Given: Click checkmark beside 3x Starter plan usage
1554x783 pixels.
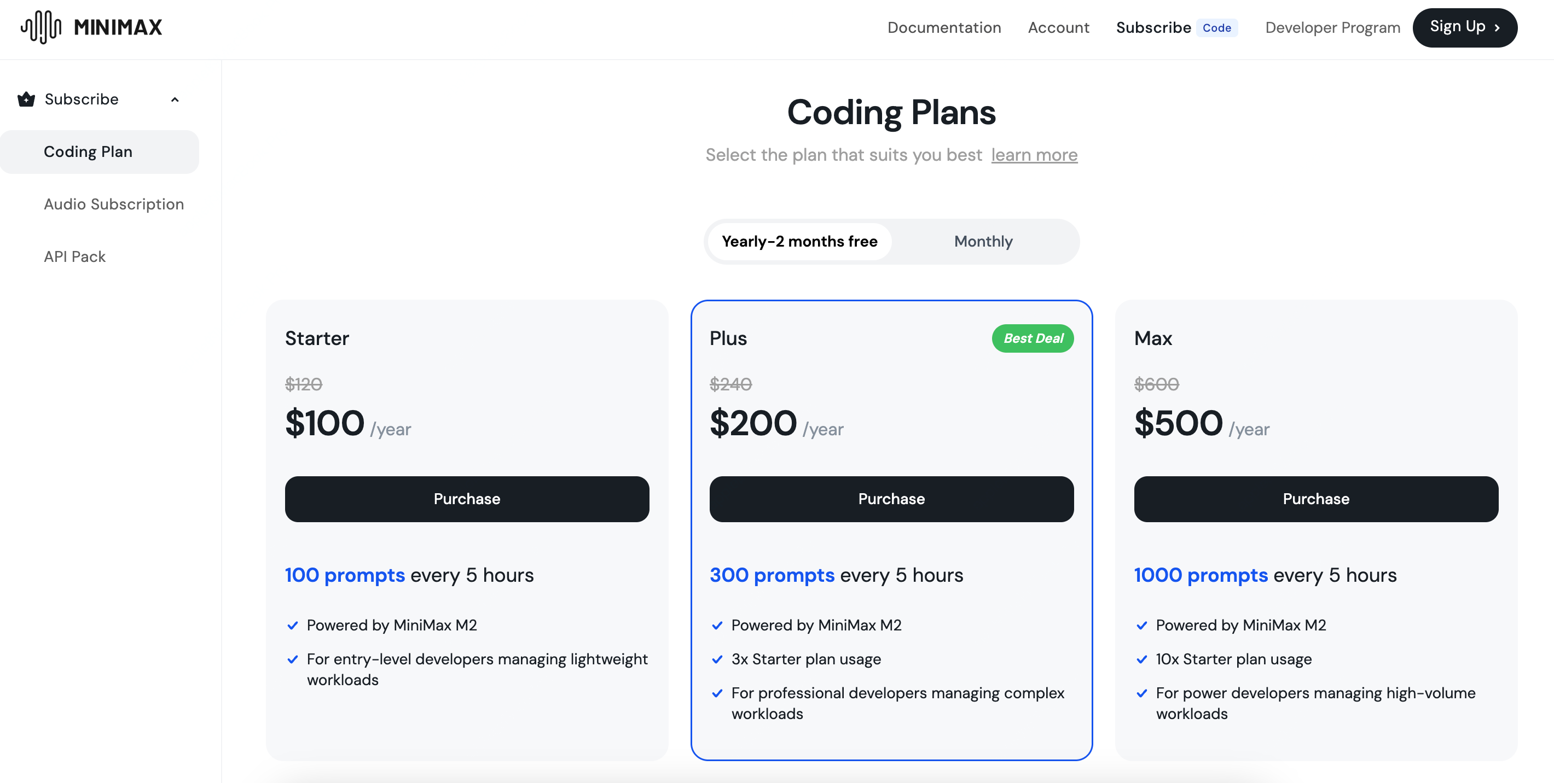Looking at the screenshot, I should point(717,659).
